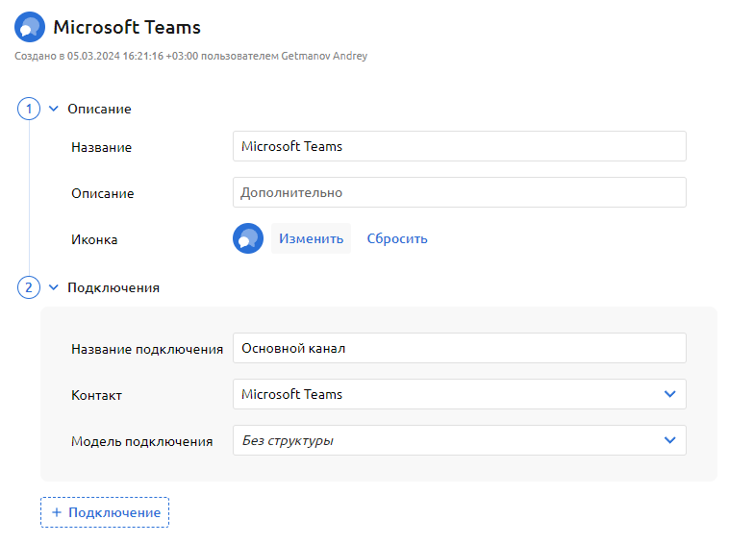The height and width of the screenshot is (544, 729).
Task: Collapse the Подключения section using its chevron
Action: tap(54, 286)
